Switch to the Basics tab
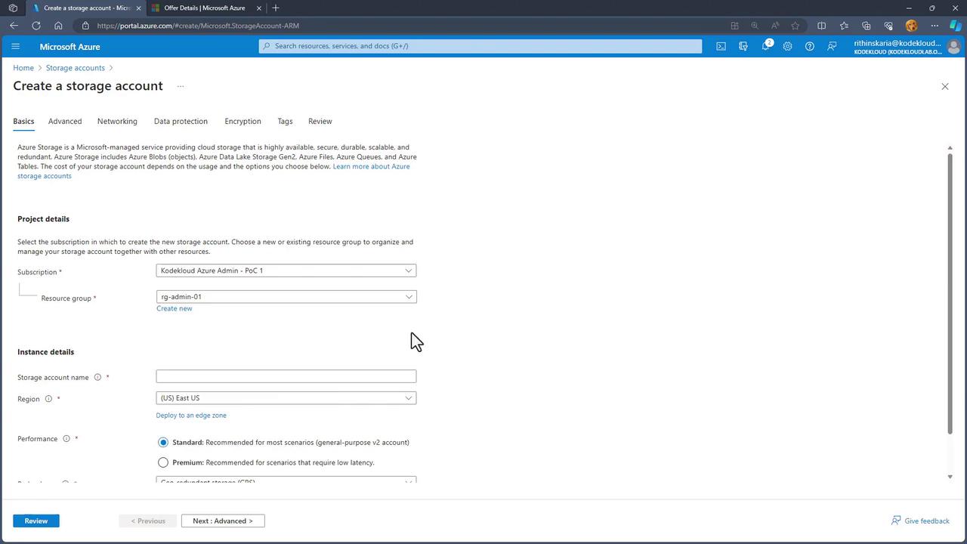967x544 pixels. [x=23, y=121]
